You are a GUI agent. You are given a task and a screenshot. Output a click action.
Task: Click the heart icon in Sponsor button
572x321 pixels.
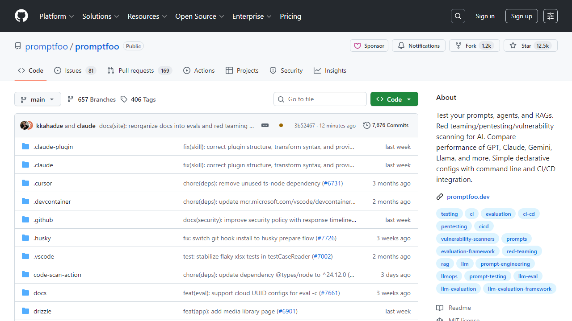357,45
